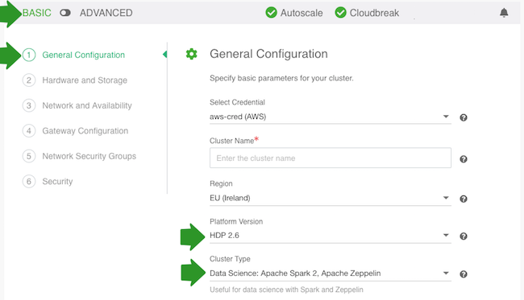Viewport: 524px width, 300px height.
Task: Click the green gear icon by heading
Action: [x=192, y=54]
